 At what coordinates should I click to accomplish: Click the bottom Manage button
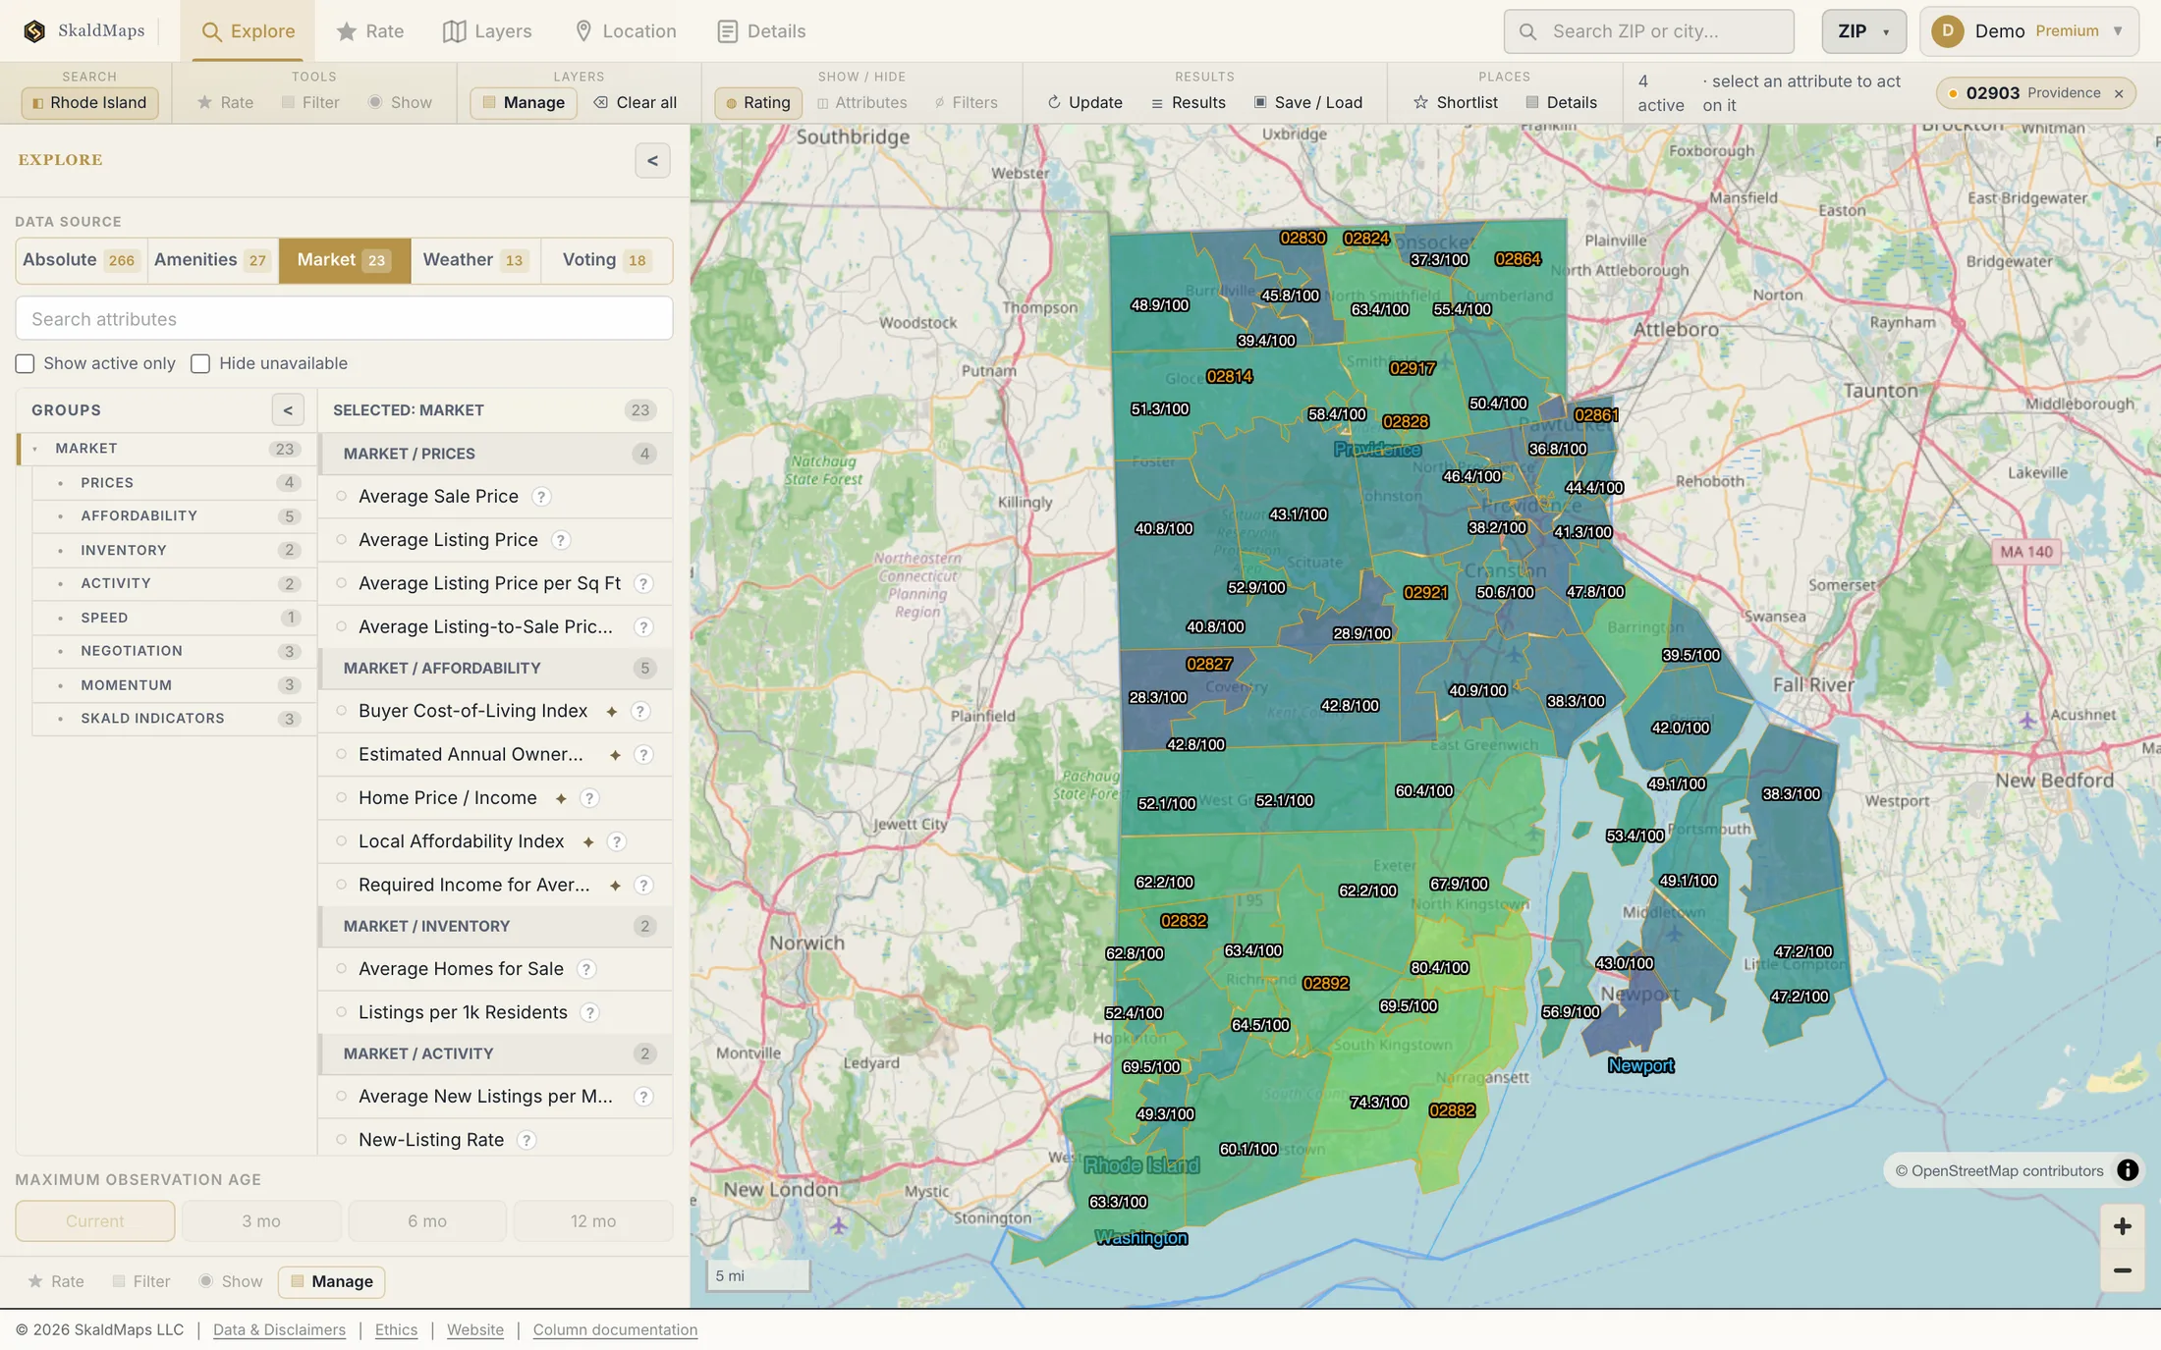pos(331,1281)
